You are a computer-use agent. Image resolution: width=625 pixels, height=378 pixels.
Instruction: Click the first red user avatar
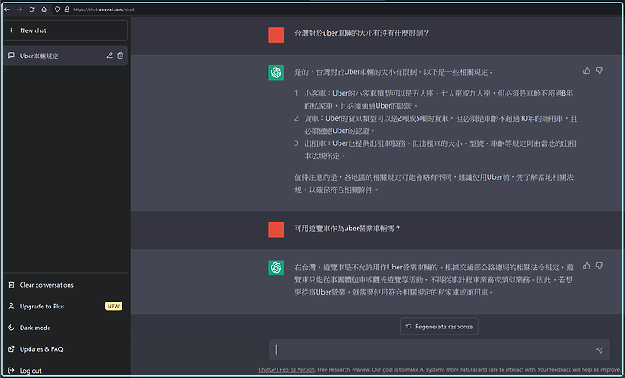276,35
